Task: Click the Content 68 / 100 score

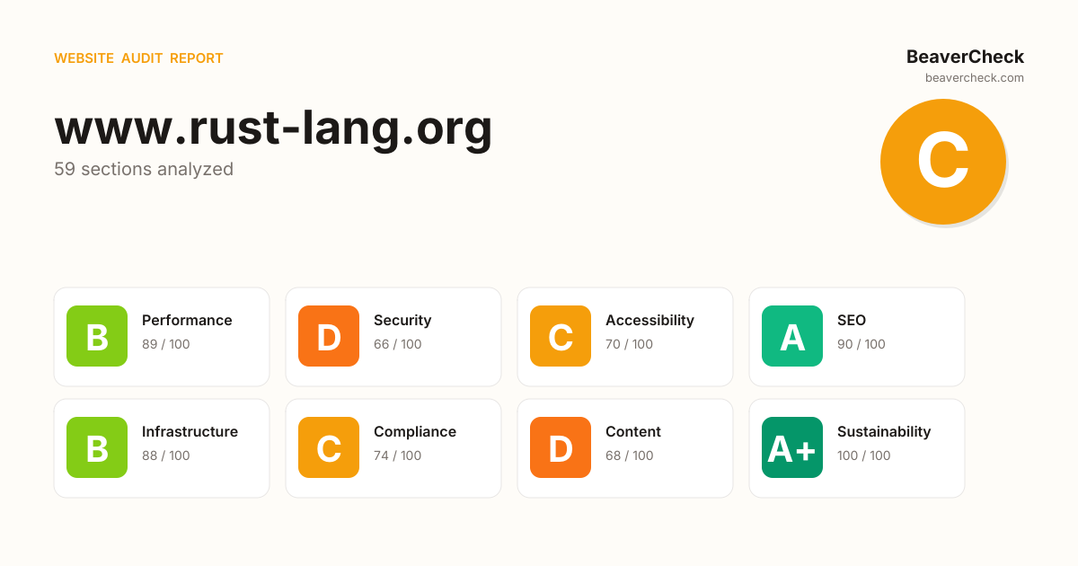Action: point(629,455)
